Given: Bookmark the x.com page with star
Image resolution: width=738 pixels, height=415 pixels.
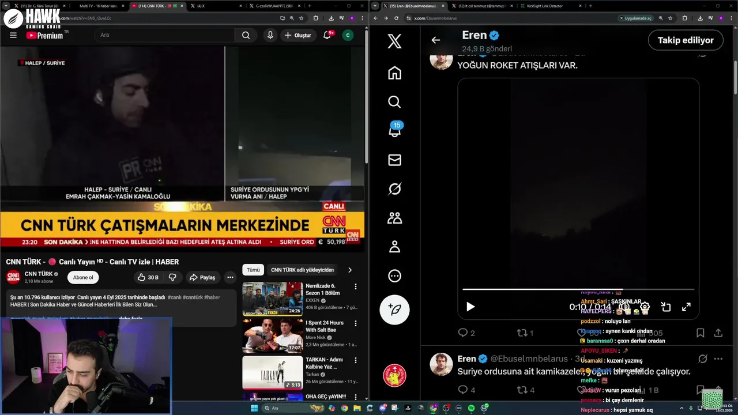Looking at the screenshot, I should [670, 18].
